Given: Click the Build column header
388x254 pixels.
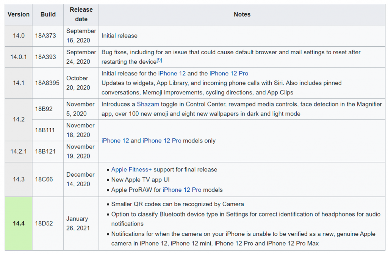Looking at the screenshot, I should pyautogui.click(x=48, y=14).
